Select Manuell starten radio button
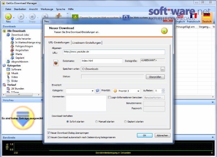This screenshot has width=217, height=157. [x=97, y=122]
